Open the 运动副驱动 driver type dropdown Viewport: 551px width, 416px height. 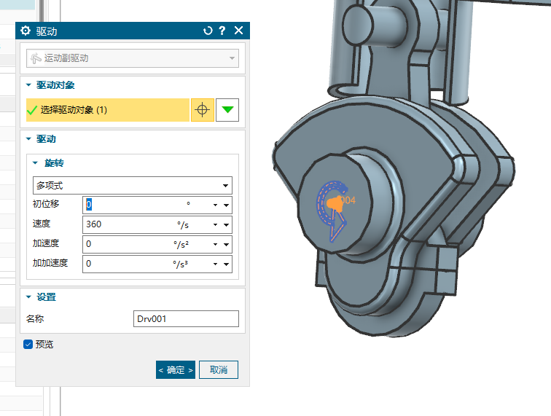pos(132,58)
